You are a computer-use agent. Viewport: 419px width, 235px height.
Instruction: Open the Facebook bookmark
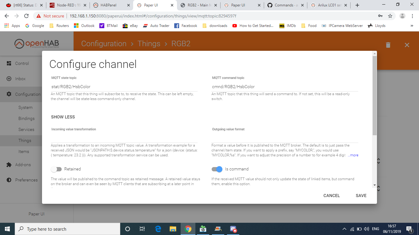coord(186,26)
